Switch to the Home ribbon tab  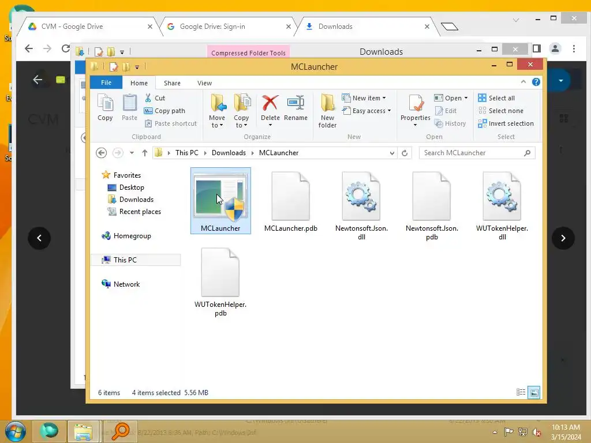point(139,83)
